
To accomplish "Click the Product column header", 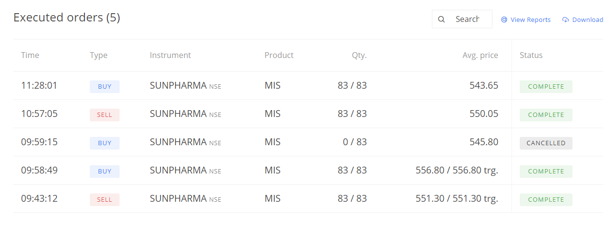I will point(279,55).
